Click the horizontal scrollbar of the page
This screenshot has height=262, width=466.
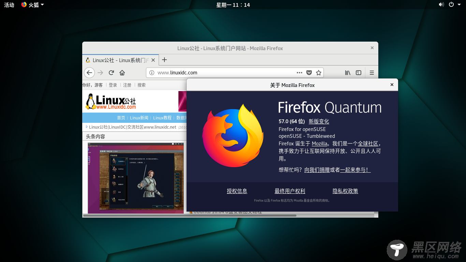pyautogui.click(x=190, y=216)
